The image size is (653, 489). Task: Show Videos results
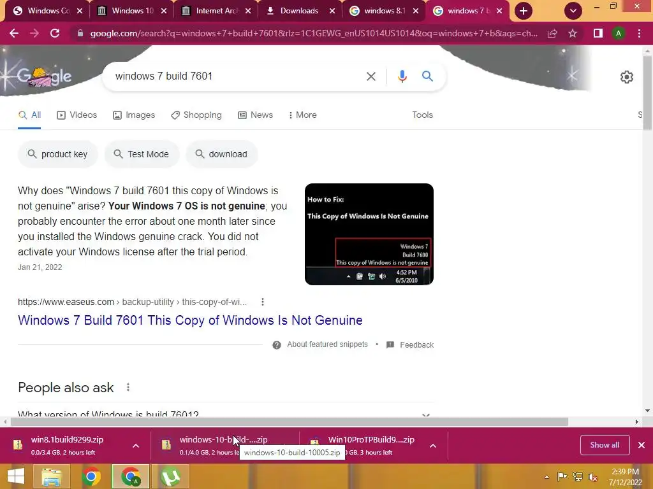click(x=77, y=115)
